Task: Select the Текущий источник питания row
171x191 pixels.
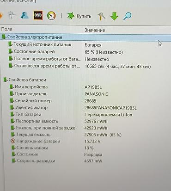Action: (x=43, y=44)
